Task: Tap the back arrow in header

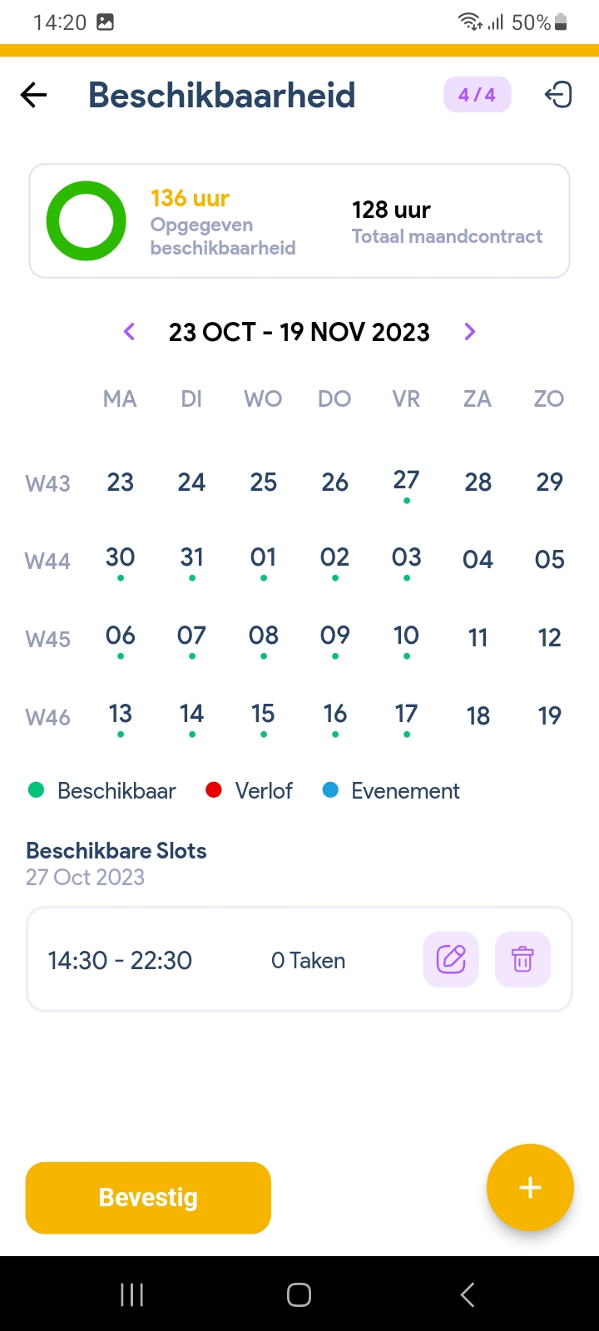Action: (34, 96)
